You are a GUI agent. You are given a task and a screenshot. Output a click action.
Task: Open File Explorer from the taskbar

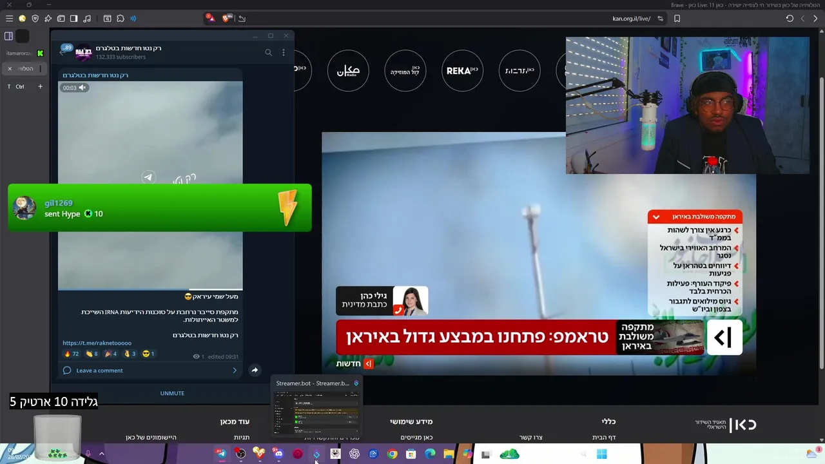tap(449, 454)
